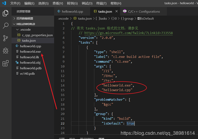Open the 文件(F) menu
198x139 pixels.
click(15, 3)
